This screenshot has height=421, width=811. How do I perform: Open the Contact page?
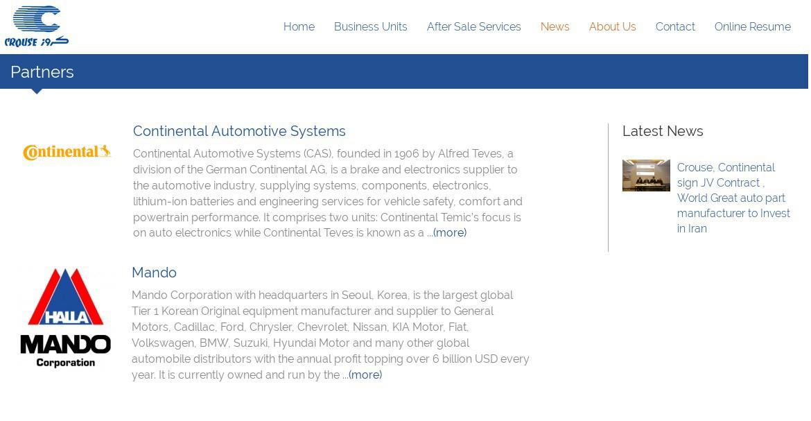[x=675, y=27]
